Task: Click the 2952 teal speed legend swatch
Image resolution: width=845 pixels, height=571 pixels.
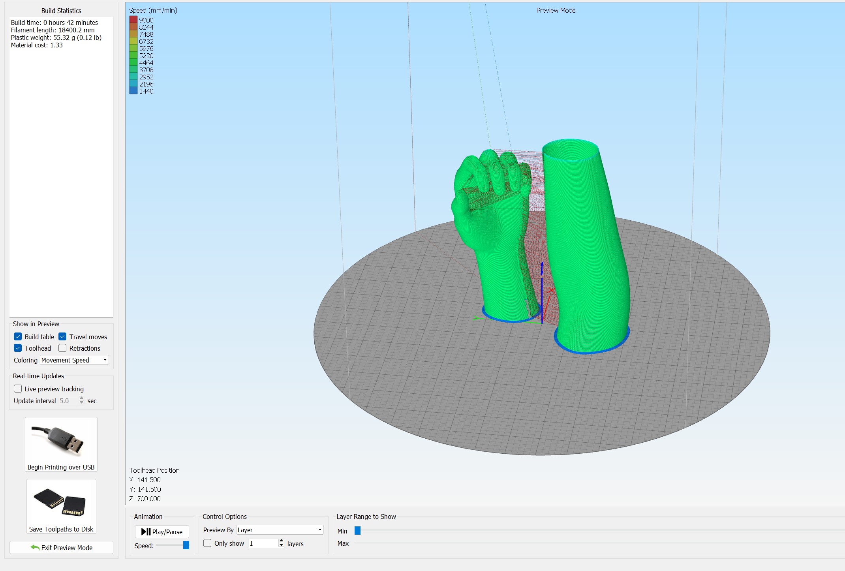Action: (133, 77)
